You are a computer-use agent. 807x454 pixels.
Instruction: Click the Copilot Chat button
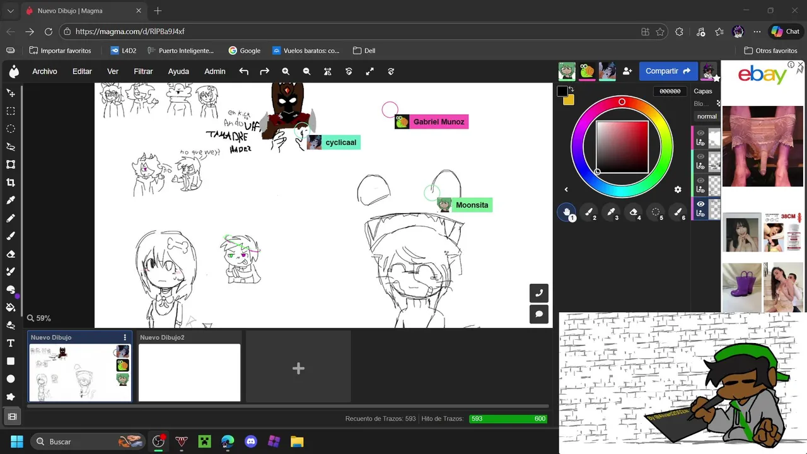[785, 32]
